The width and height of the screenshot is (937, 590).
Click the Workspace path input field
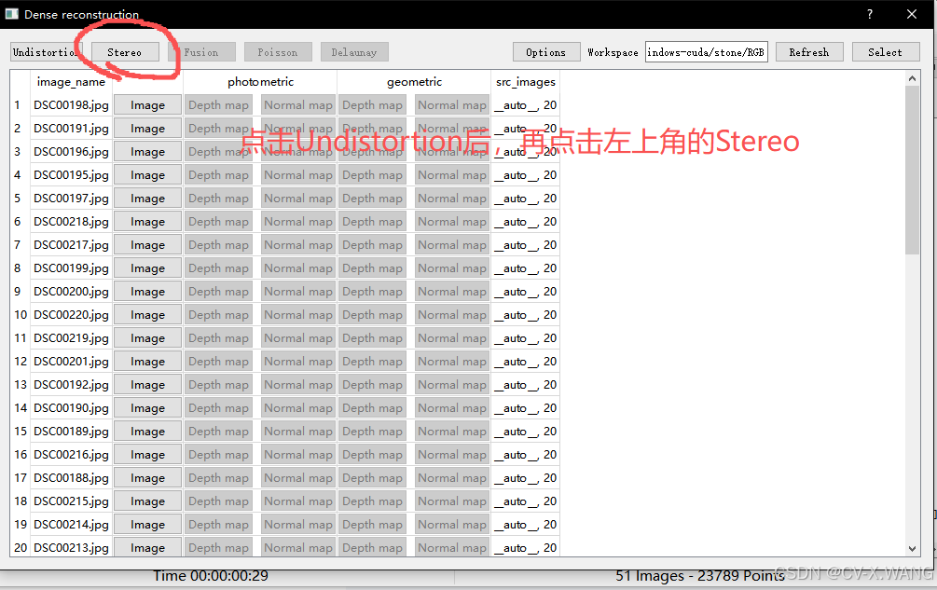[706, 51]
